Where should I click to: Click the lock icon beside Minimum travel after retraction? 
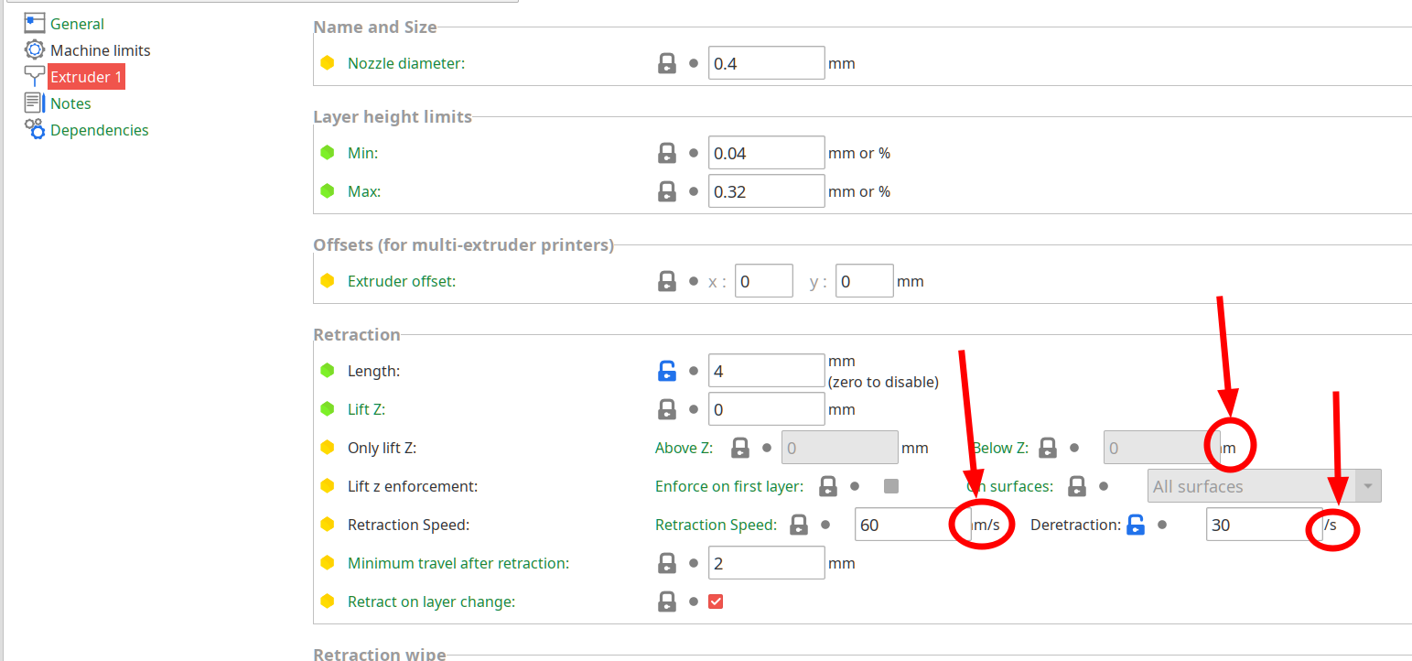click(667, 563)
